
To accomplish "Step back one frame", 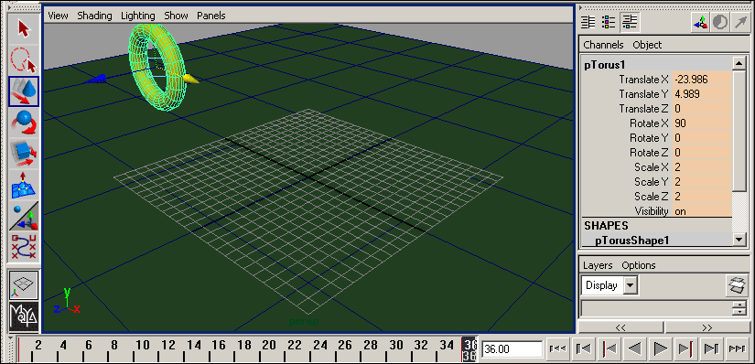I will tap(583, 348).
